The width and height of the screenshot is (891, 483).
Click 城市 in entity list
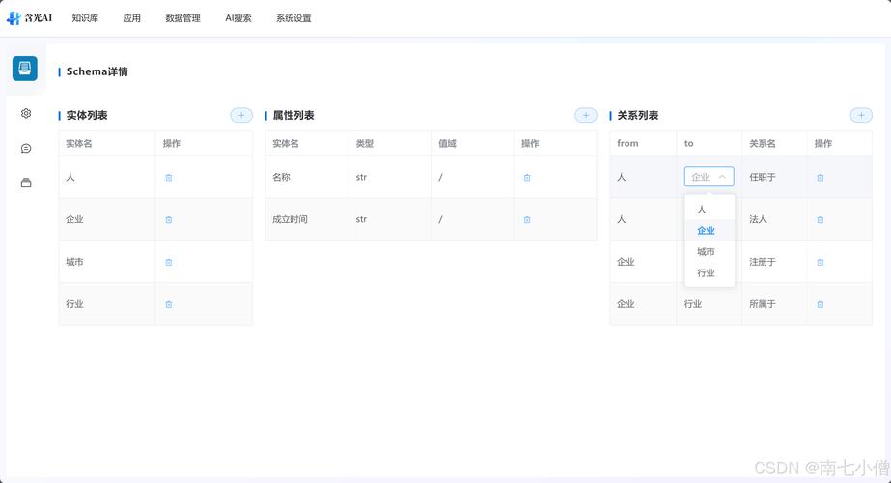[74, 262]
